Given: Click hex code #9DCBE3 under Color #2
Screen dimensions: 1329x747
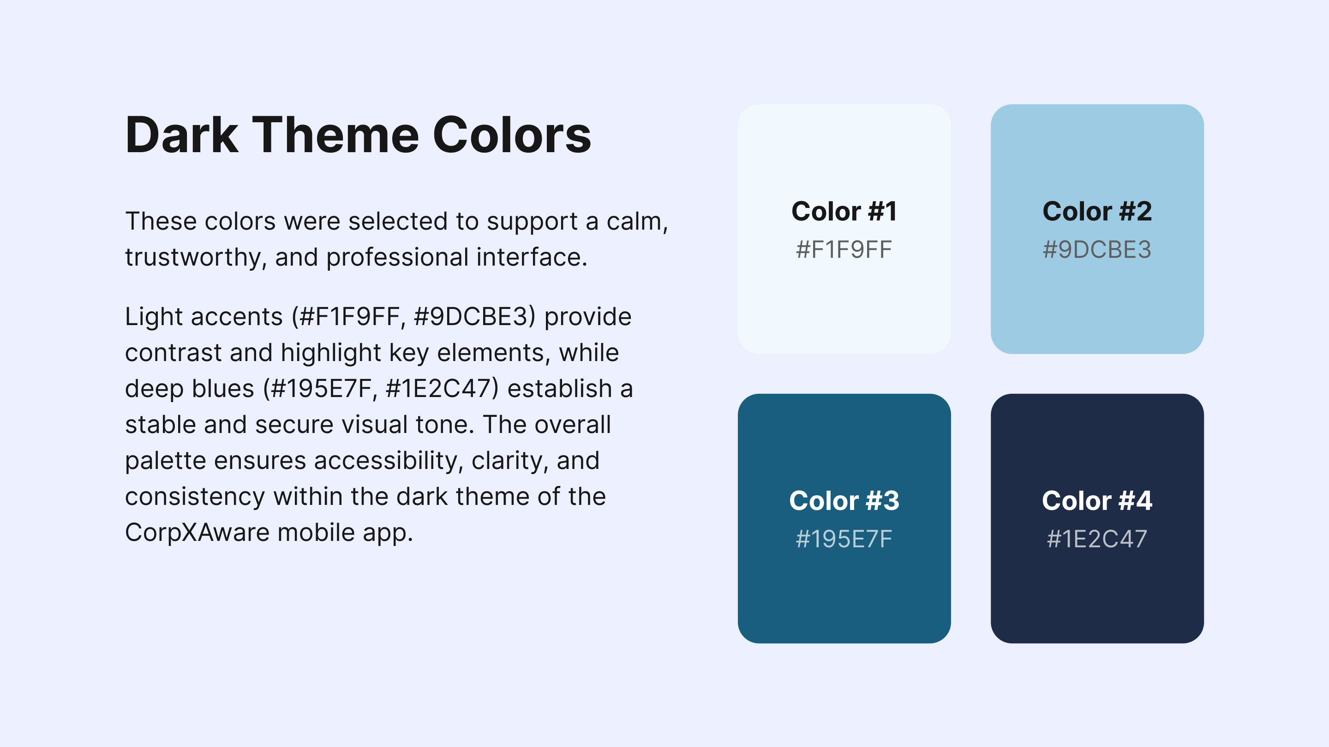Looking at the screenshot, I should pos(1097,250).
